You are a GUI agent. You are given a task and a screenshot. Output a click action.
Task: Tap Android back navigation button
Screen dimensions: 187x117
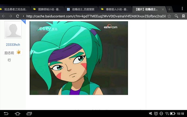coord(6,113)
